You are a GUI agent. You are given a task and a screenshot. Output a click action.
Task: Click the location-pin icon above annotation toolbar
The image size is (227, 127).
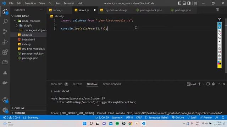220,19
